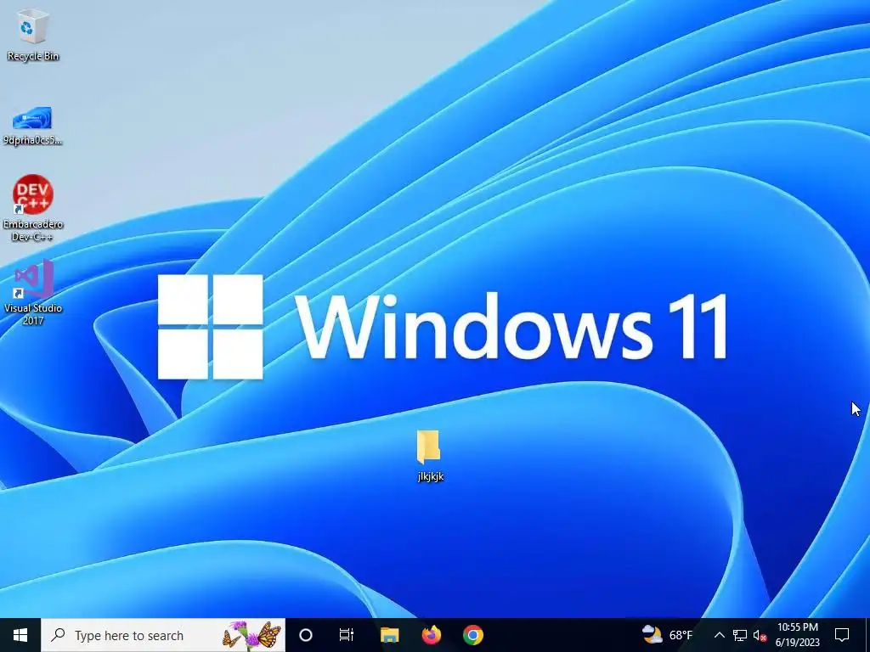870x652 pixels.
Task: Click the "jlkjkjk" folder name label
Action: 431,476
